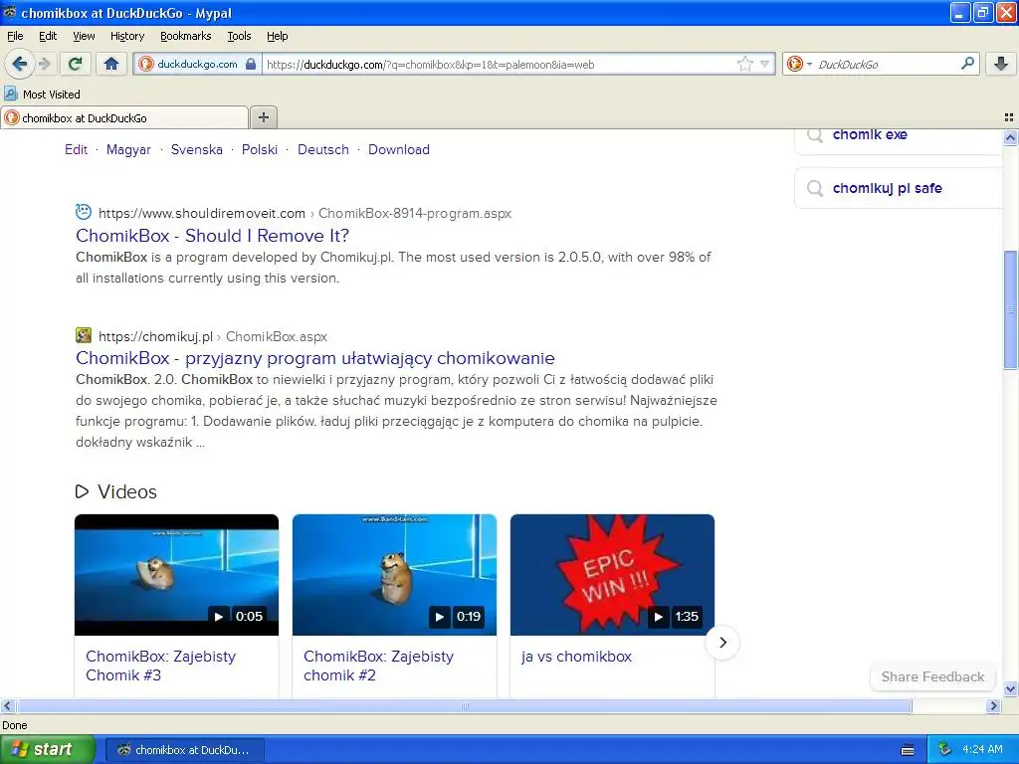This screenshot has width=1019, height=764.
Task: Click the https://www.shouldiremoveit.com URL text
Action: coord(202,213)
